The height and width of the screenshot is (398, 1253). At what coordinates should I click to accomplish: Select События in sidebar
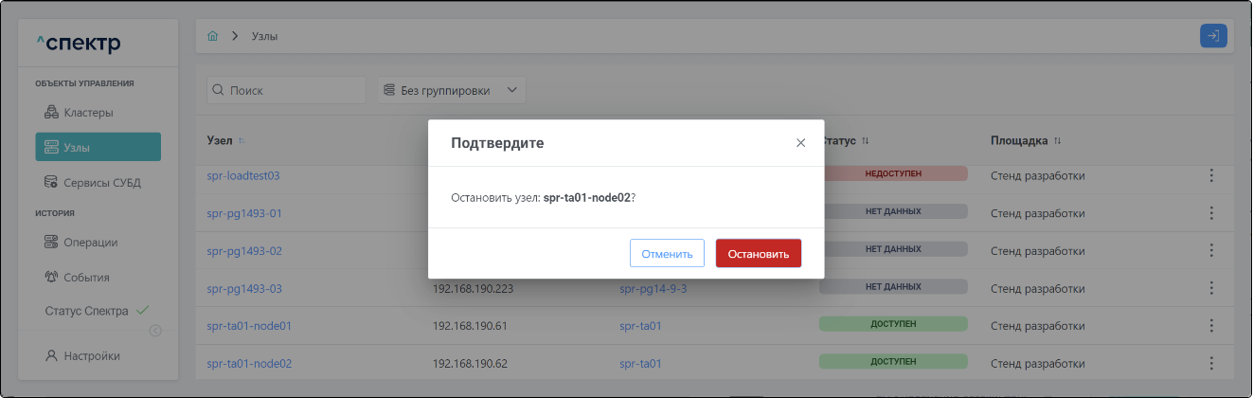point(86,278)
